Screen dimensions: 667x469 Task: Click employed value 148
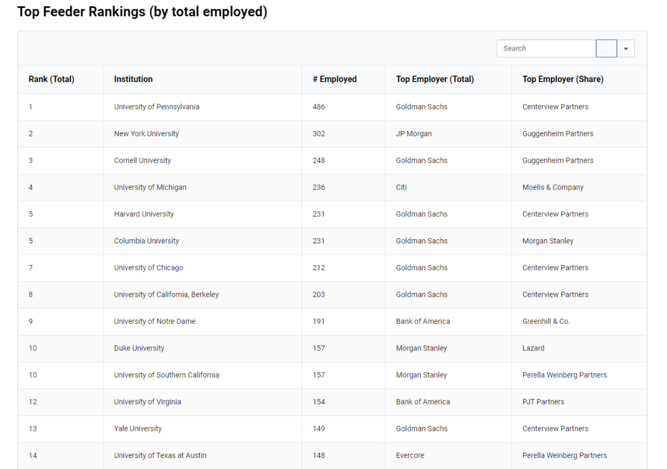click(319, 455)
